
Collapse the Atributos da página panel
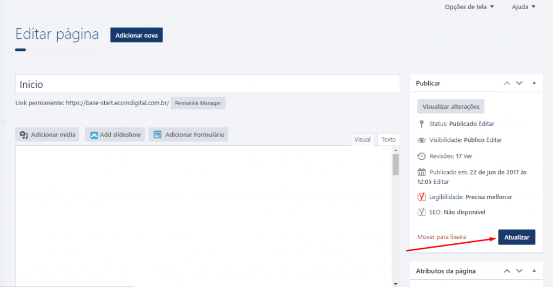(x=534, y=270)
